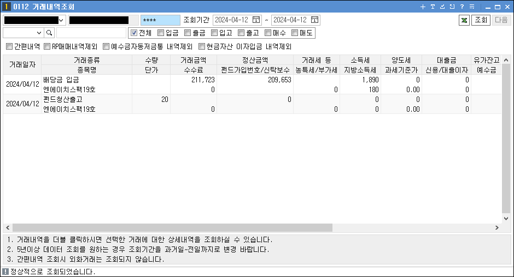The height and width of the screenshot is (277, 514).
Task: Close the 거래내역조회 window
Action: coord(507,7)
